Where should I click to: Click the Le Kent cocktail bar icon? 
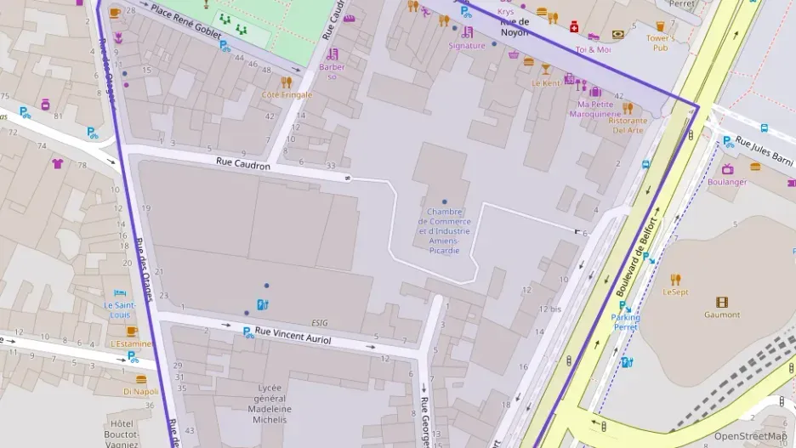coord(545,70)
